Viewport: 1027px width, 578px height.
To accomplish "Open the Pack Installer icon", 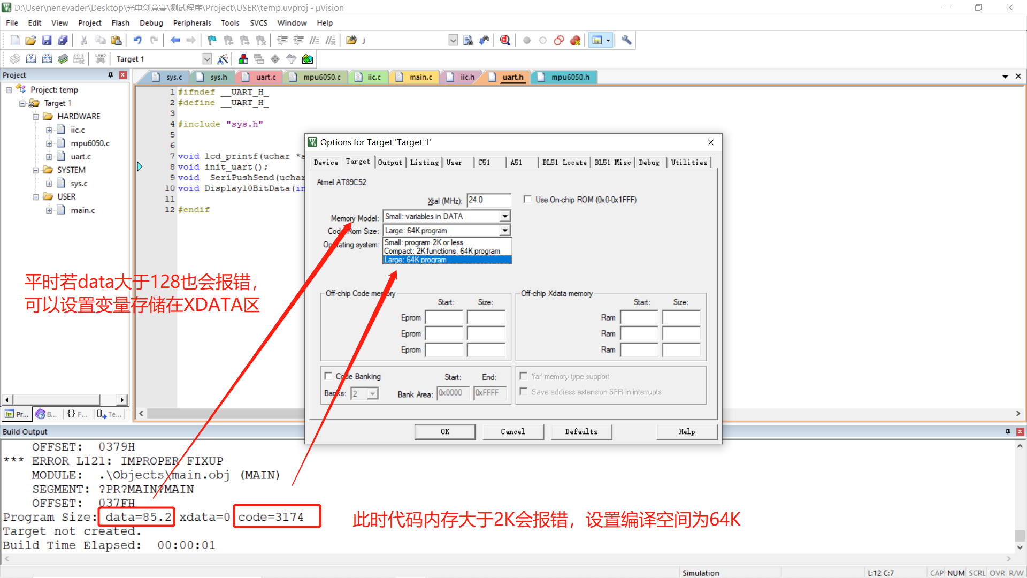I will point(308,59).
